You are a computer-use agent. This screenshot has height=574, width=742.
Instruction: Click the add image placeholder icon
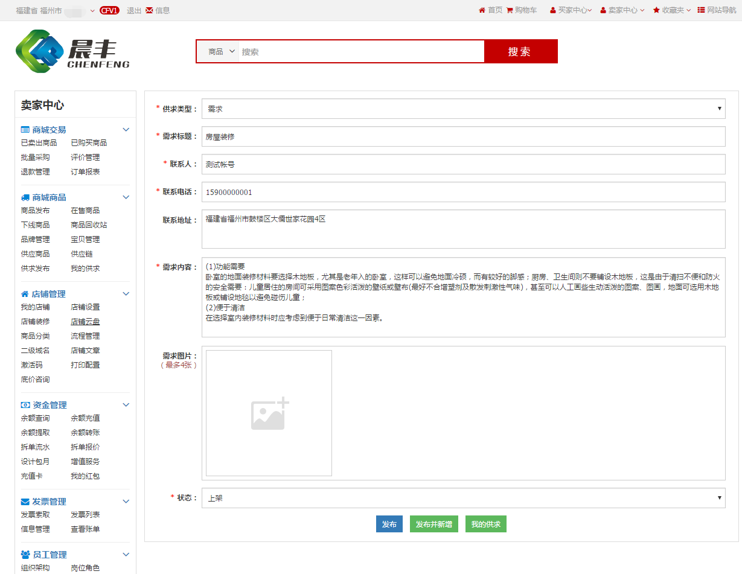click(x=269, y=413)
